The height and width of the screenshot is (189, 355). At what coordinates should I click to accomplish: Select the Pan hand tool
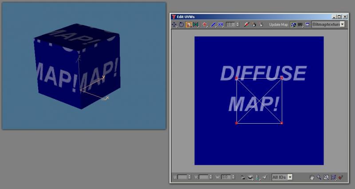[x=312, y=177]
